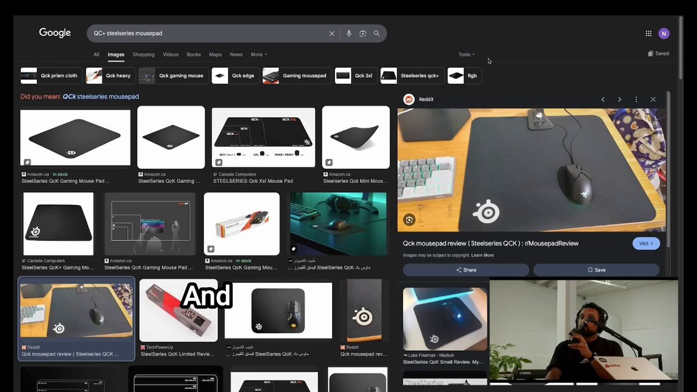Show next image in preview panel
Viewport: 697px width, 392px height.
619,99
